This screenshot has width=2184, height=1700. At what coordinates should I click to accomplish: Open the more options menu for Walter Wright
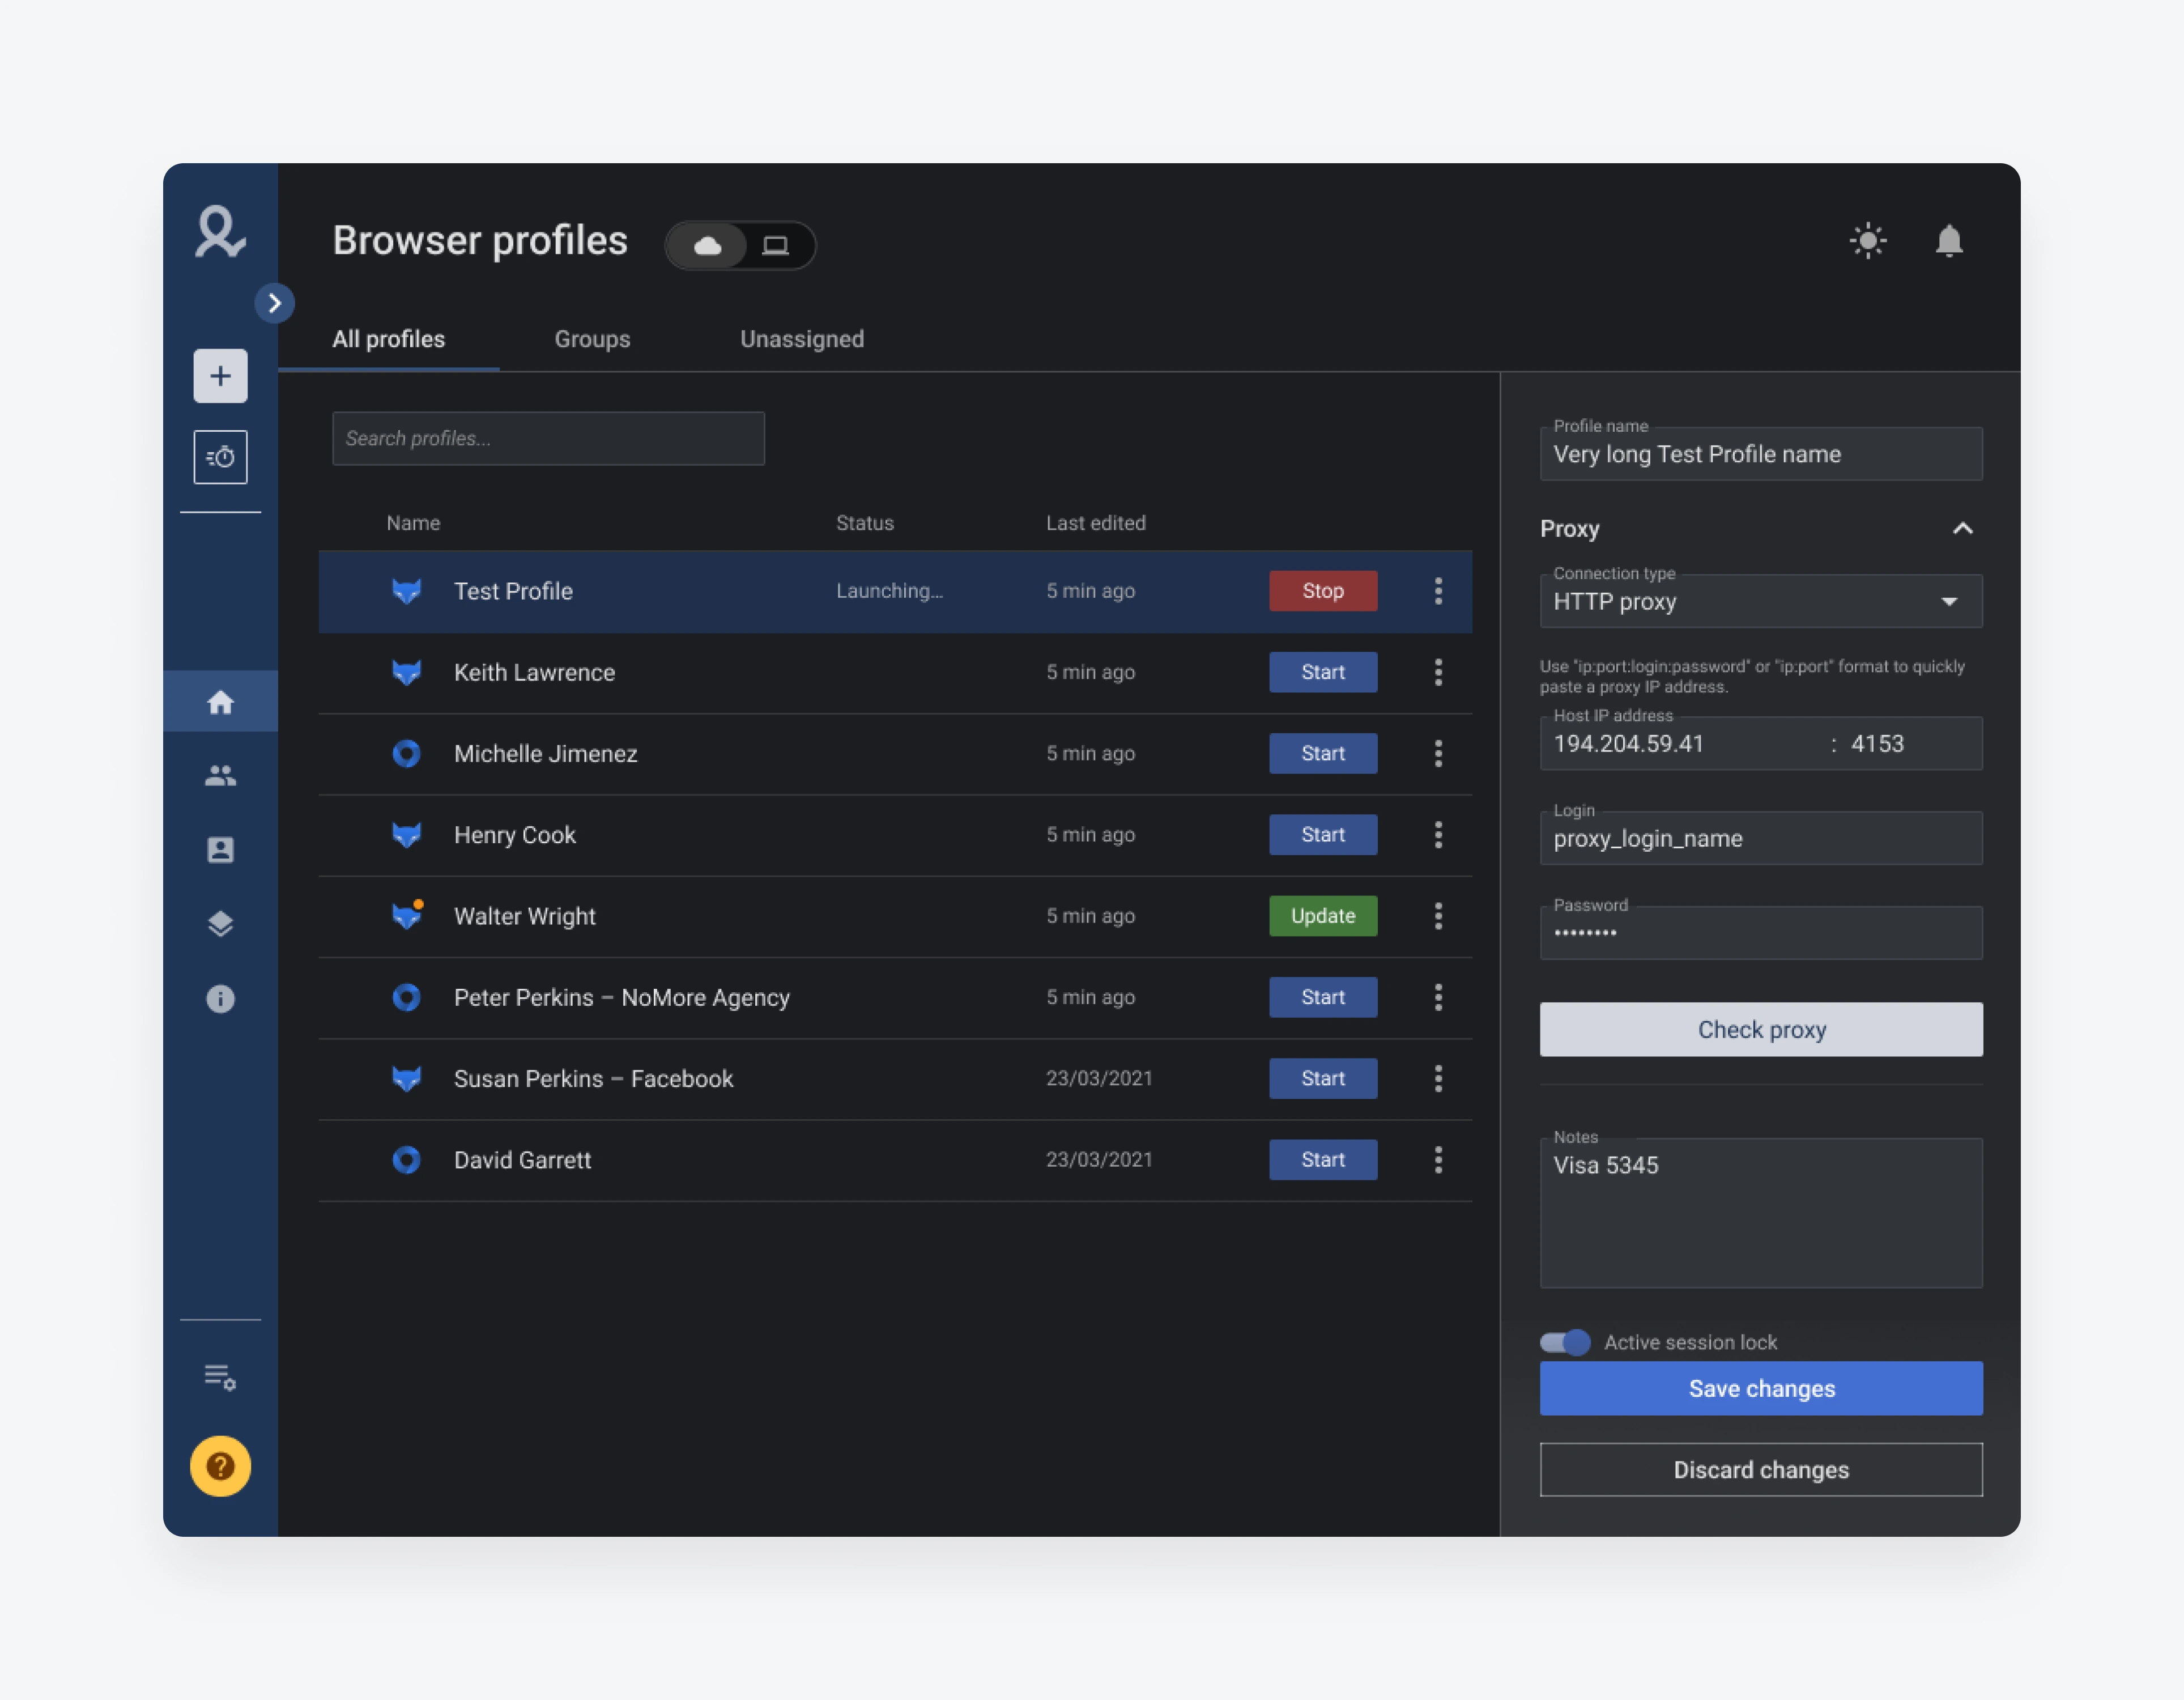[x=1438, y=916]
